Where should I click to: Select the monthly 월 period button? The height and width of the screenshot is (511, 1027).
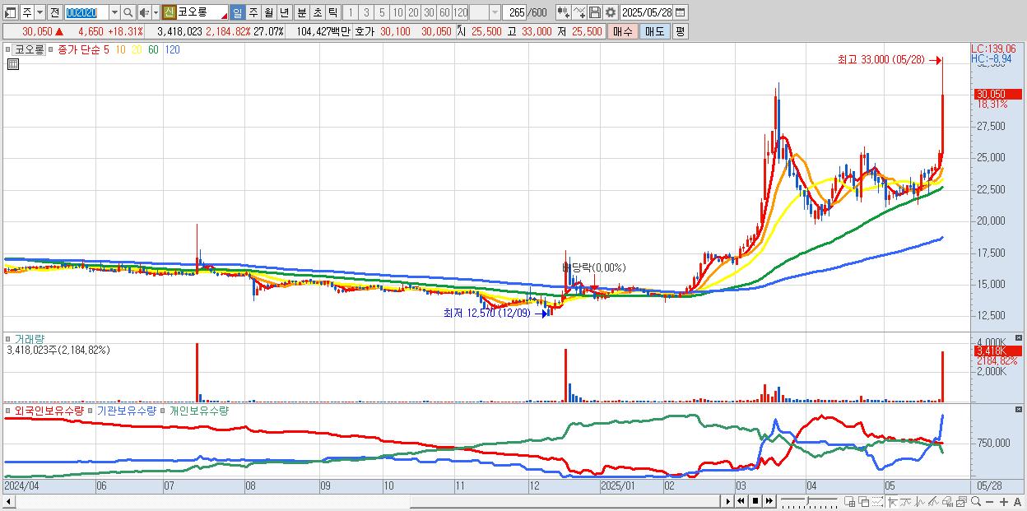[268, 12]
